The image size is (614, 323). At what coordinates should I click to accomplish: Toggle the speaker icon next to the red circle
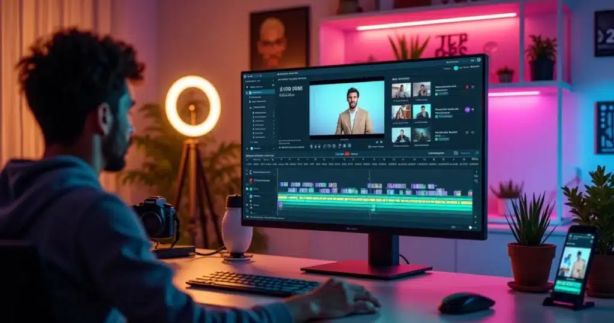pyautogui.click(x=473, y=87)
